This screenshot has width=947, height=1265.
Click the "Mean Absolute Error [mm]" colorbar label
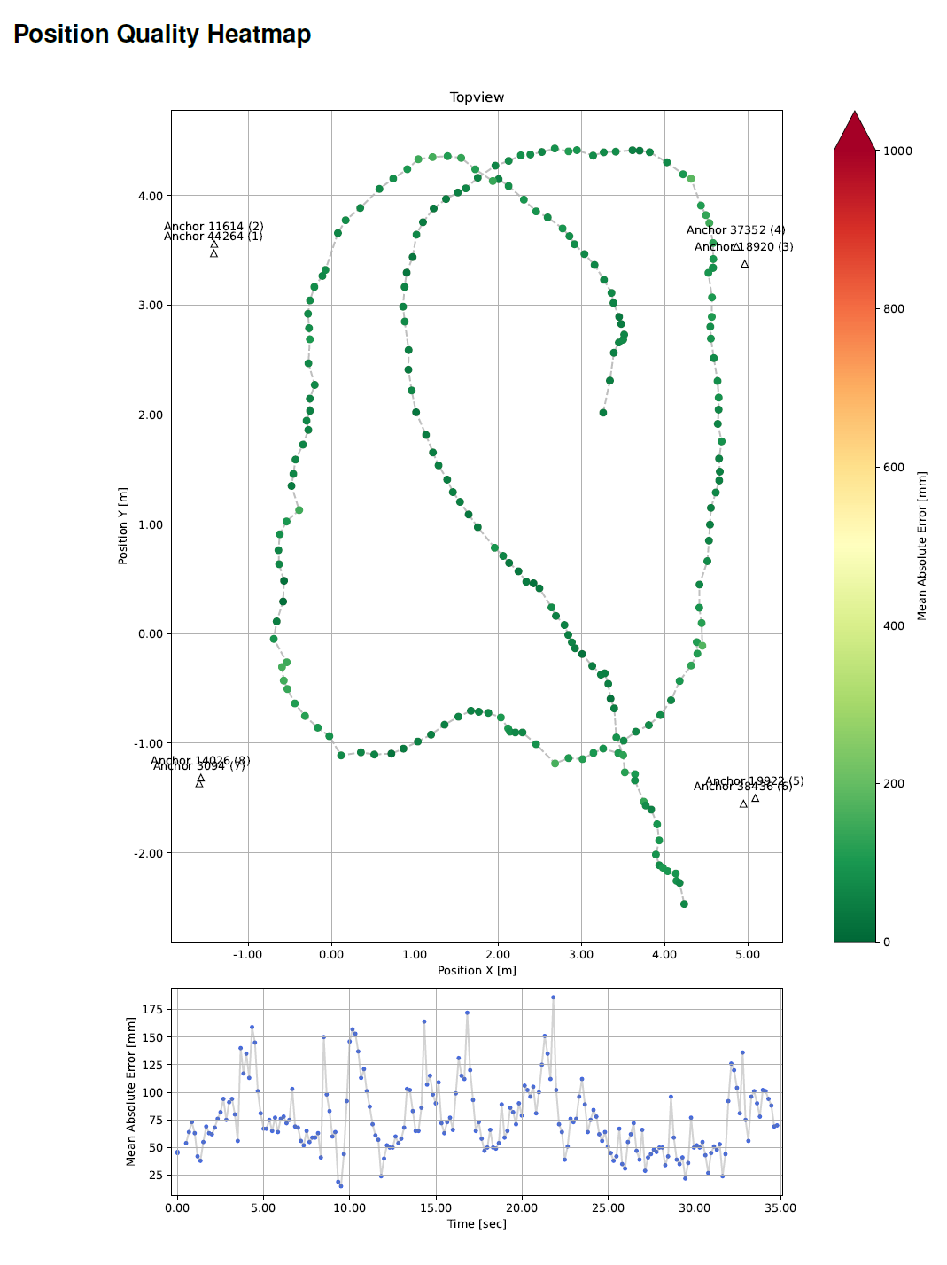click(922, 546)
